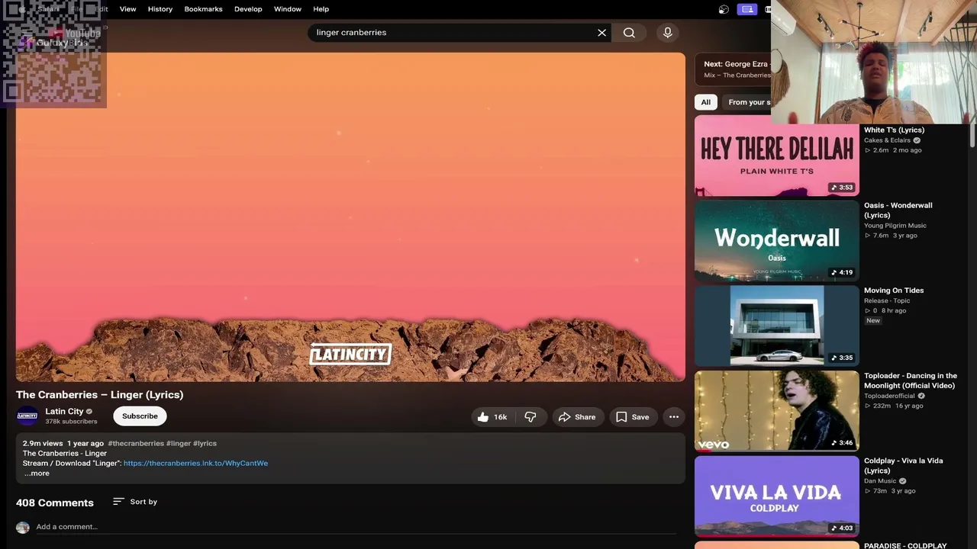This screenshot has width=977, height=549.
Task: Click the verified badge beside Latin City
Action: click(x=89, y=412)
